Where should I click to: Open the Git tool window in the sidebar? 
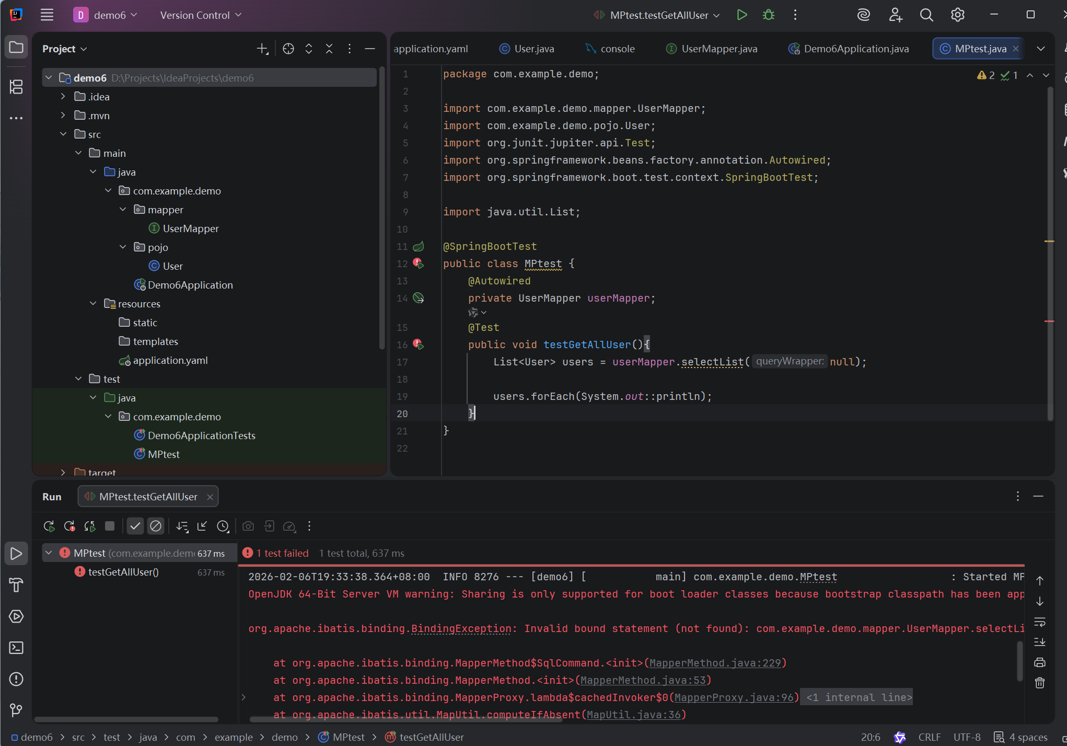tap(16, 710)
